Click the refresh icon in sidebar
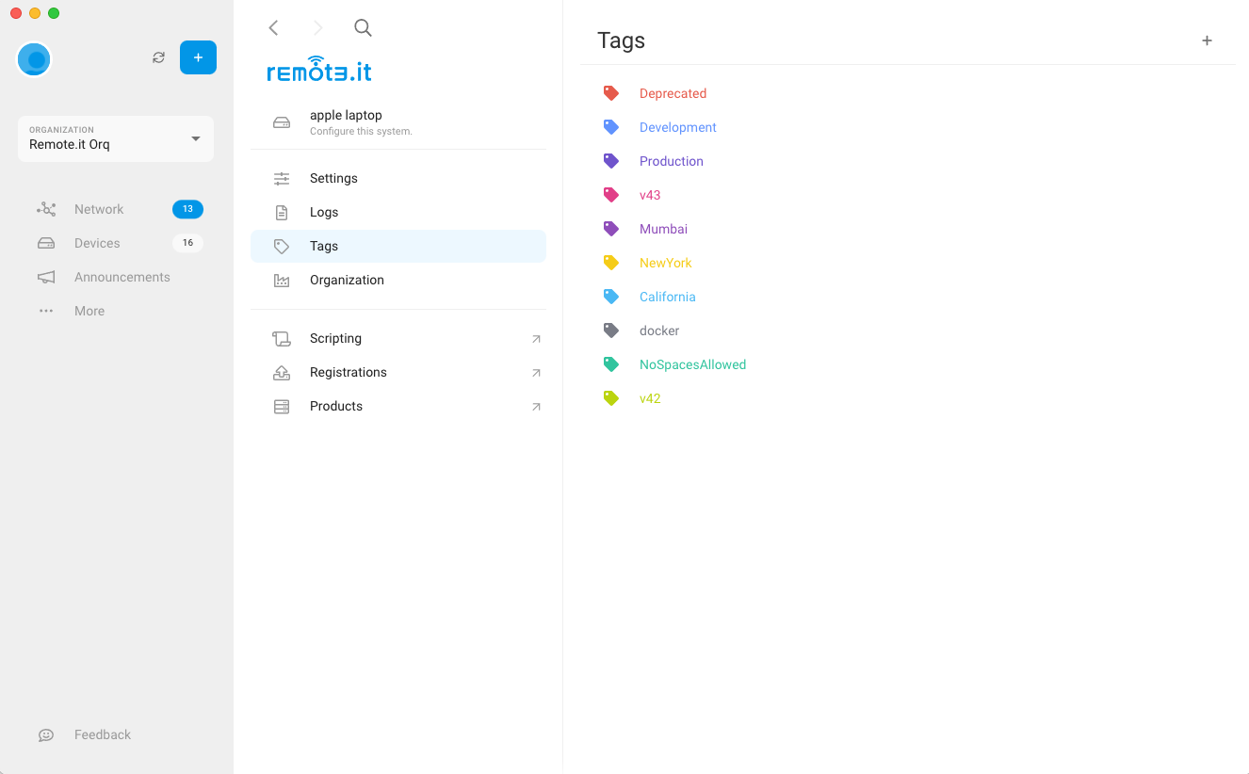Image resolution: width=1249 pixels, height=774 pixels. tap(158, 57)
